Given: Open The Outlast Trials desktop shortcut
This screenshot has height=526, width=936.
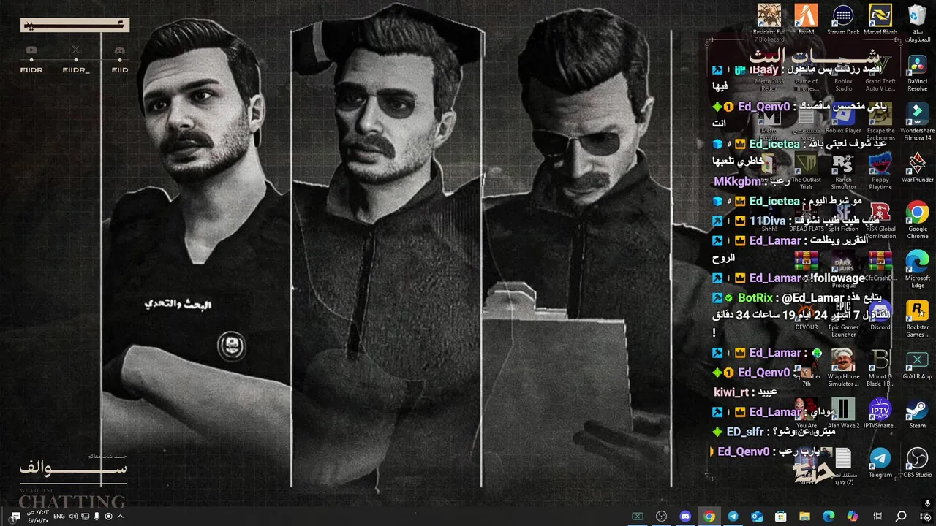Looking at the screenshot, I should (806, 171).
